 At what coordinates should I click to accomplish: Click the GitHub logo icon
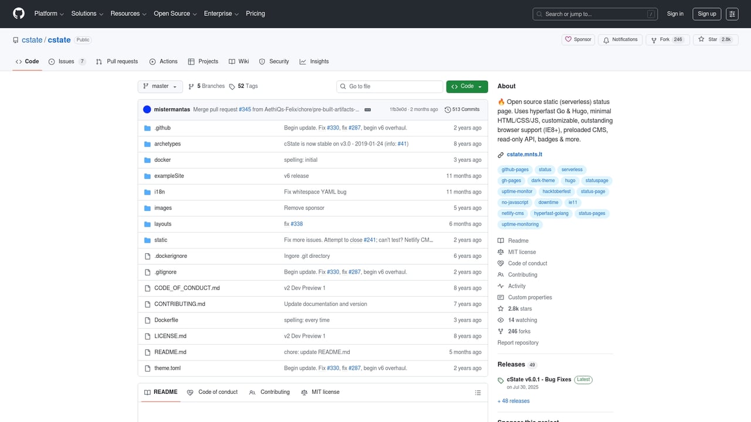pyautogui.click(x=19, y=13)
